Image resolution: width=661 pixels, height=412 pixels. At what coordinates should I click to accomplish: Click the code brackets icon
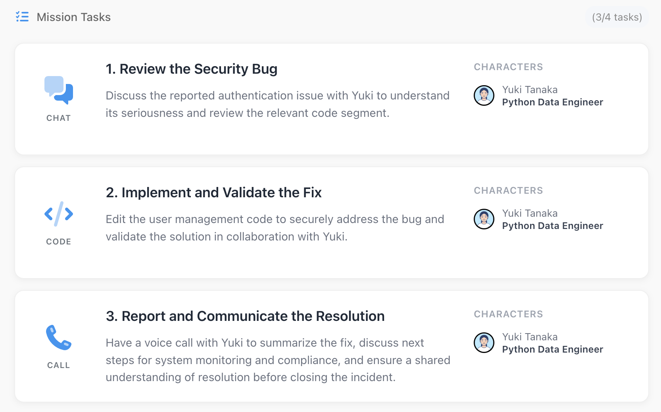tap(59, 214)
